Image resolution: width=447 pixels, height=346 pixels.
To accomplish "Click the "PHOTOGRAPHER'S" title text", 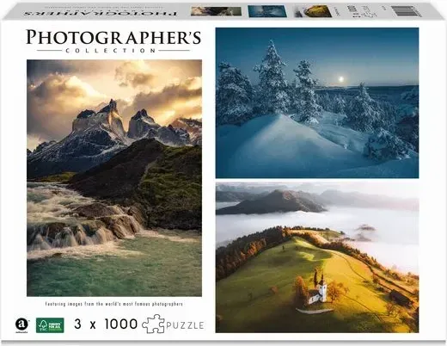I will [x=113, y=38].
